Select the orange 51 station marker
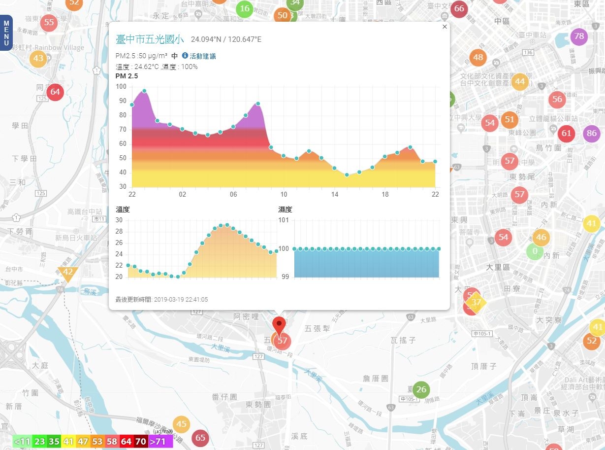605x450 pixels. (x=509, y=120)
